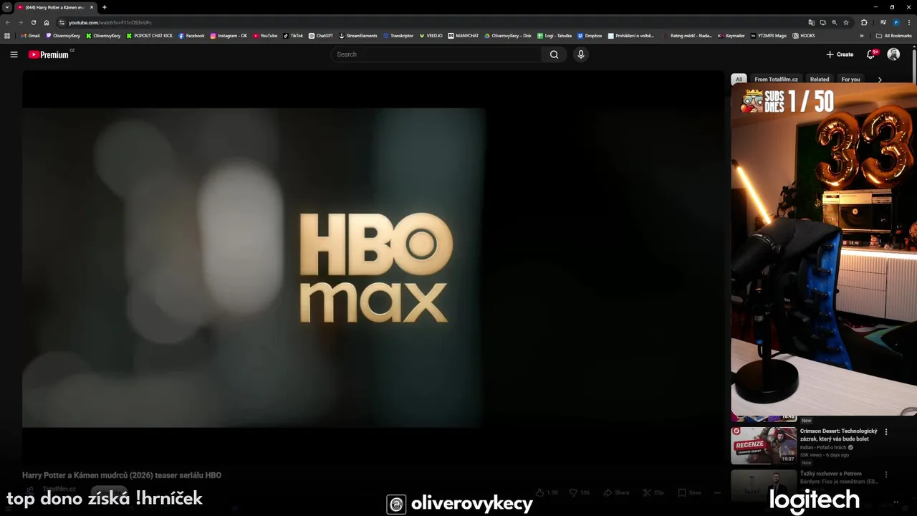Open the MANYCHAT bookmark
This screenshot has width=917, height=516.
(x=464, y=35)
